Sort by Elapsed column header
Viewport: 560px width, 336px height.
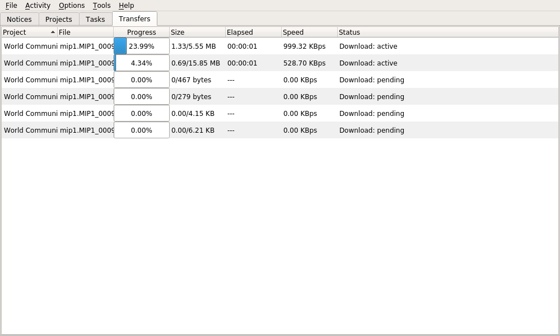(x=252, y=32)
